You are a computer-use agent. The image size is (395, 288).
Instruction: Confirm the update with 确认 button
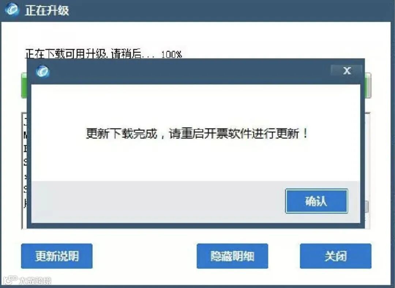point(316,201)
